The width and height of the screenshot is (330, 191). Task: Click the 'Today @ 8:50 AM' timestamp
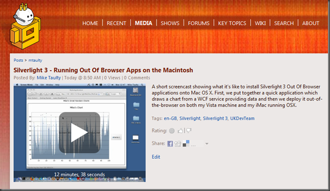[82, 78]
